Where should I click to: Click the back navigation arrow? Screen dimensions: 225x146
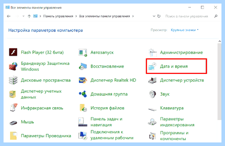click(x=9, y=16)
